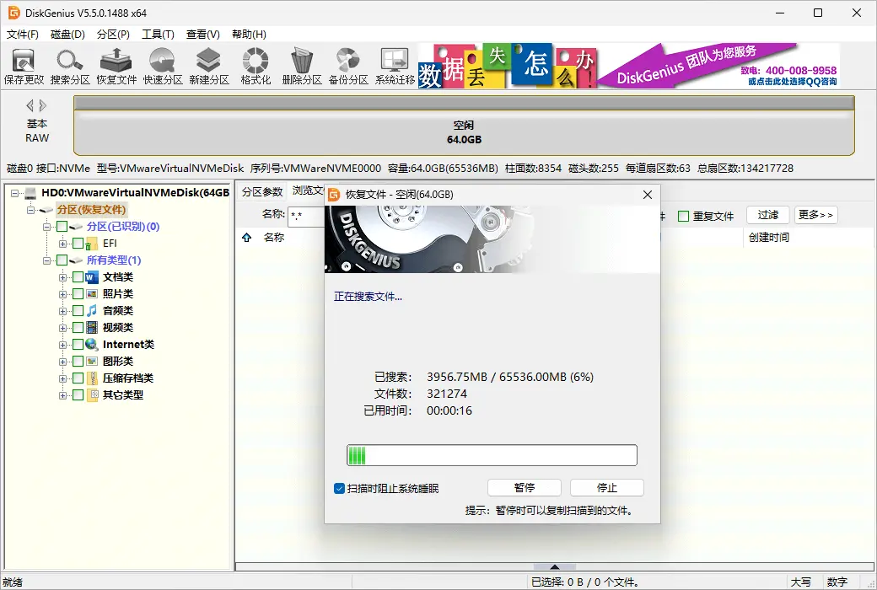Click the picture icon of 照片类

(92, 294)
